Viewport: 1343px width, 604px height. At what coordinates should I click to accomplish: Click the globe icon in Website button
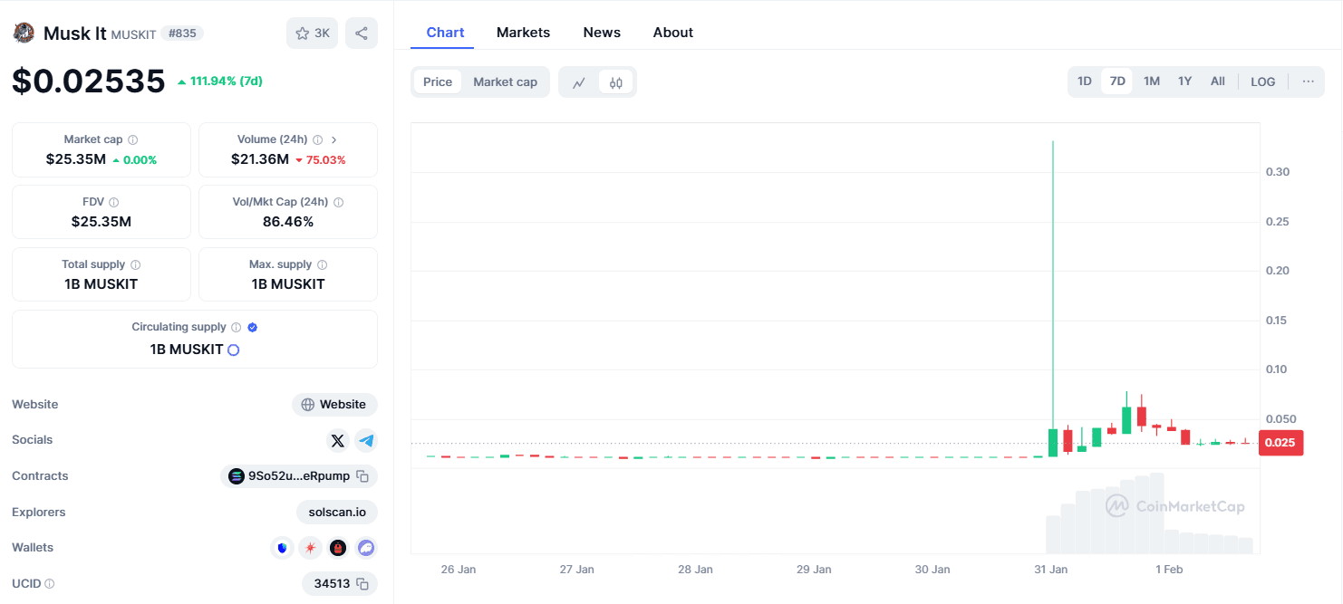coord(308,405)
